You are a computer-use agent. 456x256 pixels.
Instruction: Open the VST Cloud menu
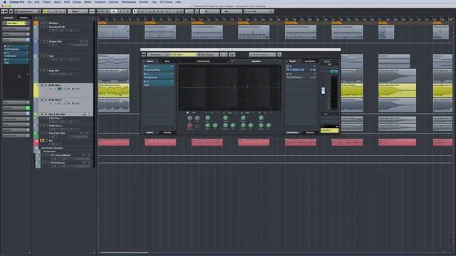point(166,1)
